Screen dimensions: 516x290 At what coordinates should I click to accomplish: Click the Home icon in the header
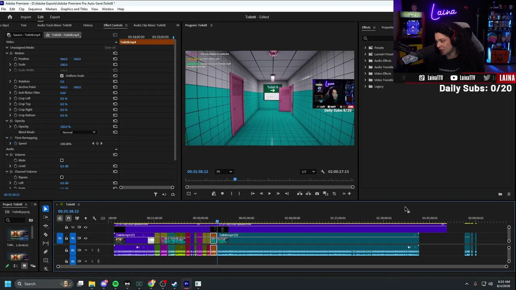(10, 17)
